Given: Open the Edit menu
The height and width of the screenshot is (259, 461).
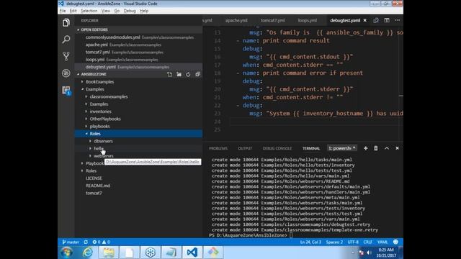Looking at the screenshot, I should click(73, 11).
